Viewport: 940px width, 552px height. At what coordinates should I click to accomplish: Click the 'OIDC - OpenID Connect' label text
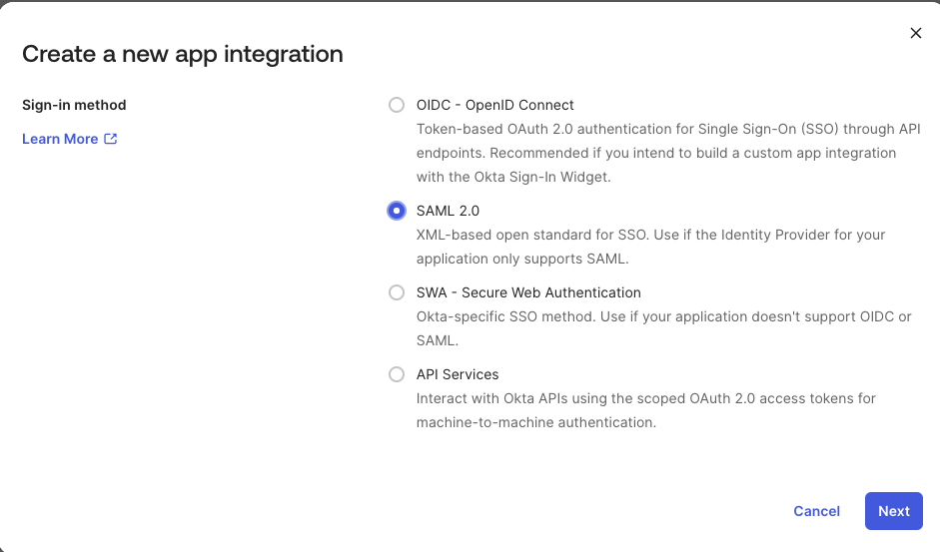[494, 105]
